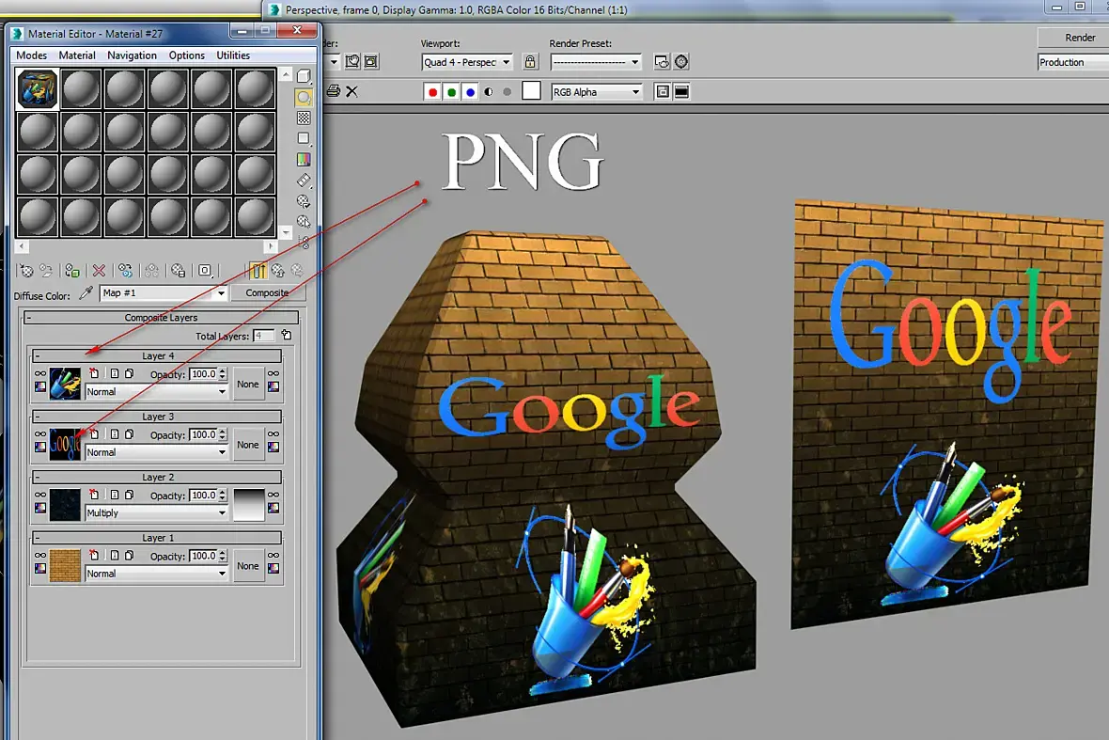Screen dimensions: 1109x740
Task: Collapse the Composite Layers rollout
Action: click(162, 318)
